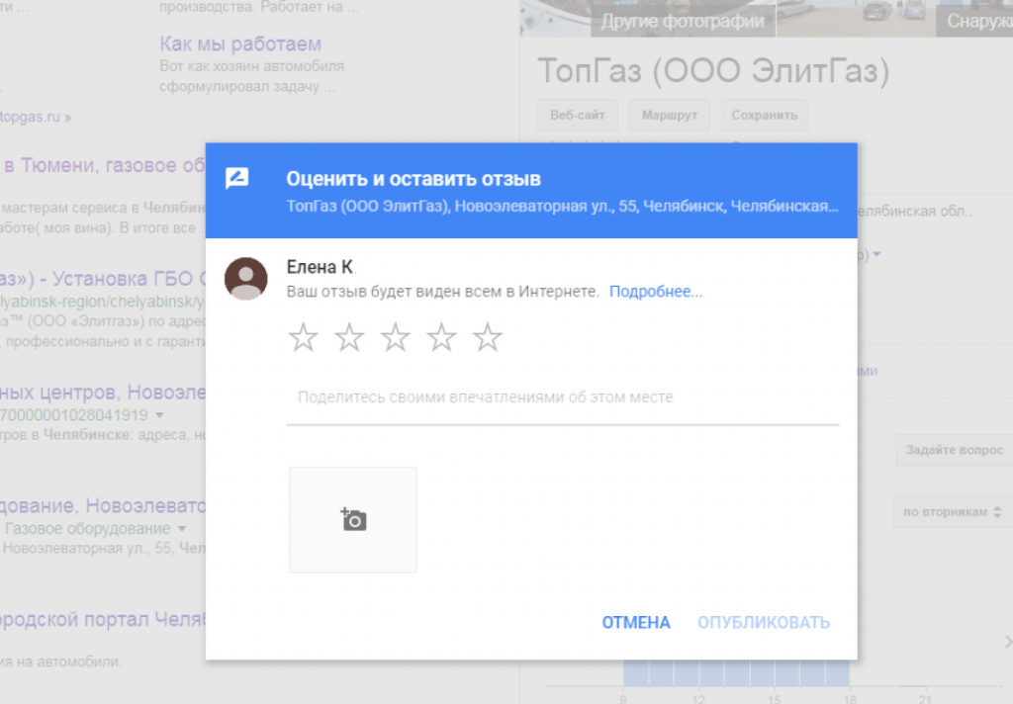Click the Сохранить button in background
1013x704 pixels.
point(765,116)
